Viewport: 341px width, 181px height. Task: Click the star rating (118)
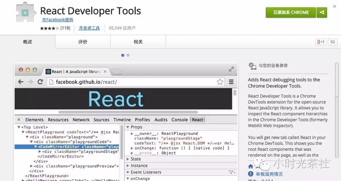coord(55,28)
